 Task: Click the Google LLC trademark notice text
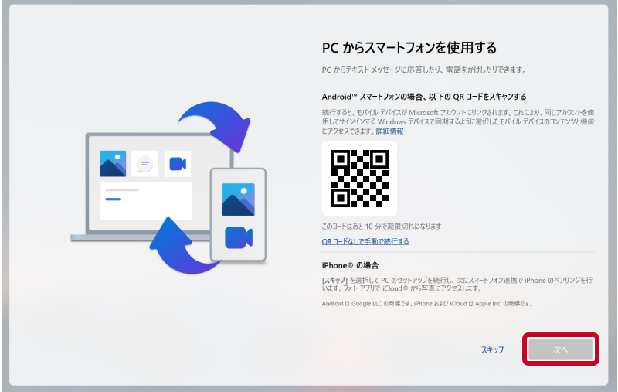pos(427,304)
